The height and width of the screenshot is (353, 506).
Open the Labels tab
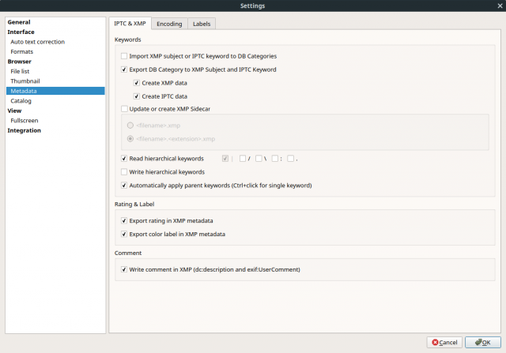coord(202,24)
